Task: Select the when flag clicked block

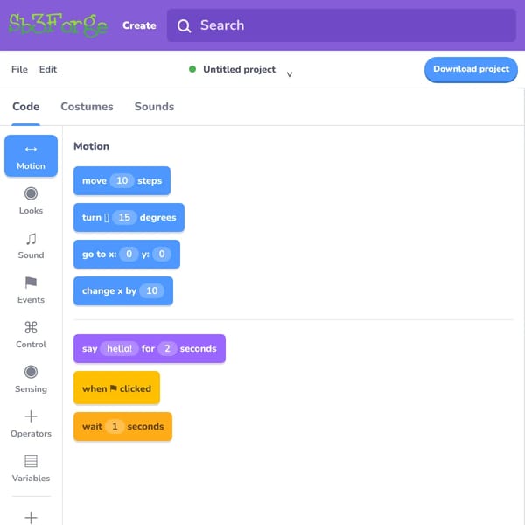Action: tap(116, 388)
